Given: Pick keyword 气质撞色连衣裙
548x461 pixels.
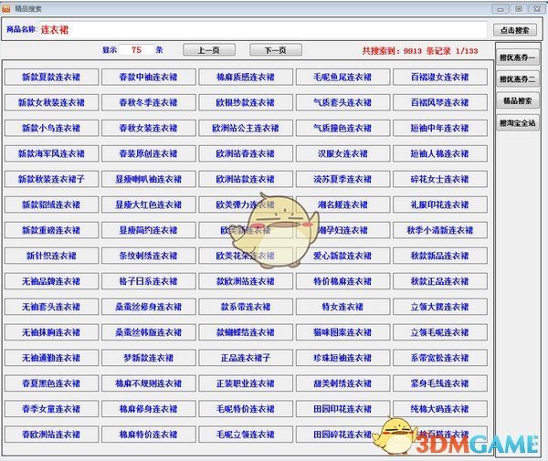Looking at the screenshot, I should point(342,128).
